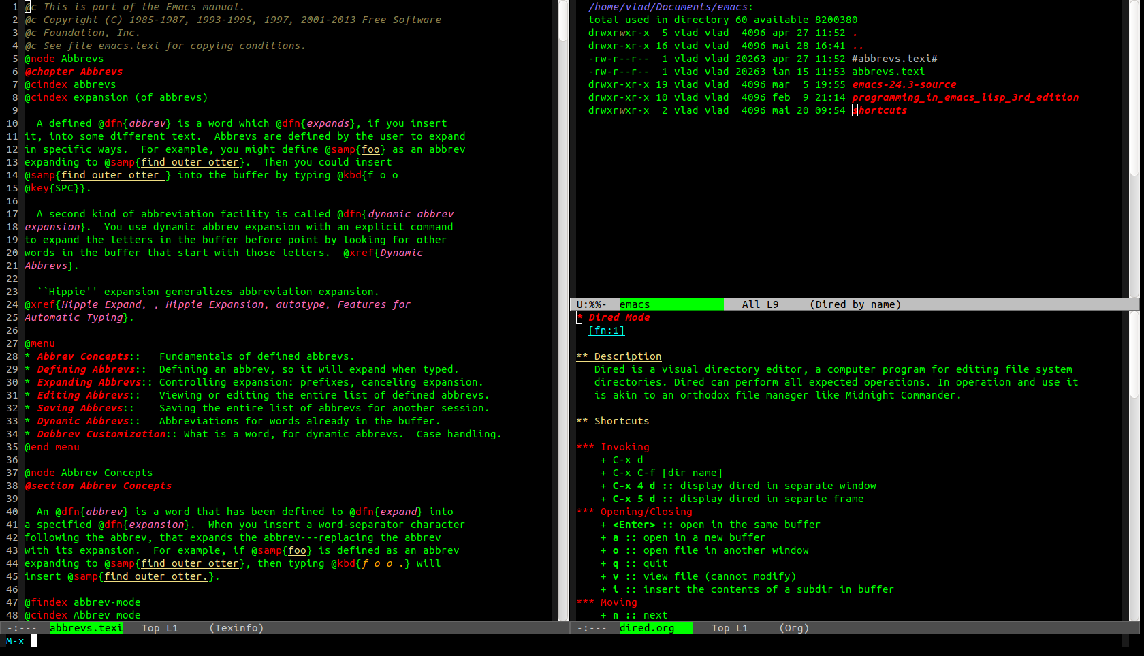This screenshot has width=1144, height=656.
Task: Click the 'i :: insert the contents' line
Action: pos(747,589)
